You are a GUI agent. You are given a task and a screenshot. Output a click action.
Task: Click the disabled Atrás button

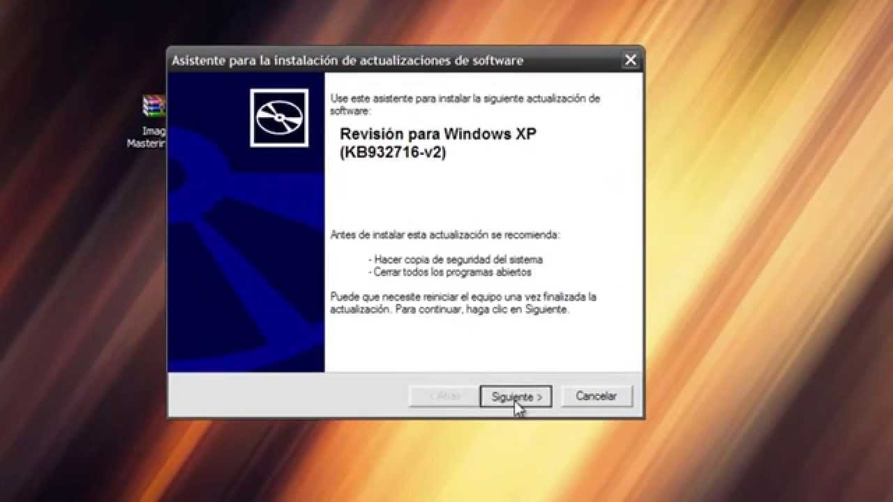(443, 396)
